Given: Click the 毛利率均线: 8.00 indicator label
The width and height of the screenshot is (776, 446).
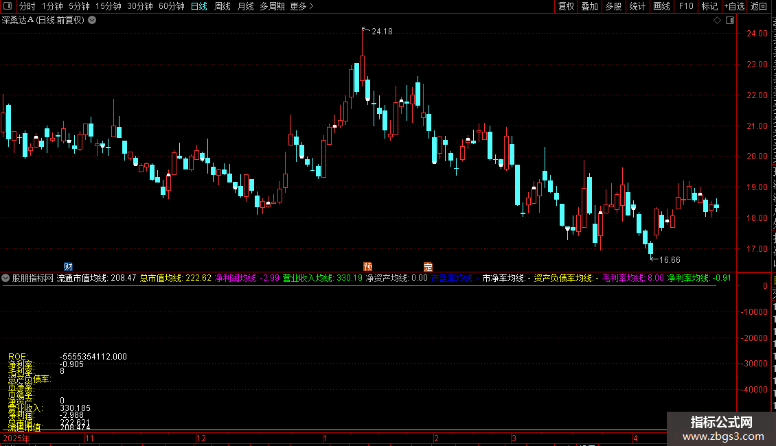Looking at the screenshot, I should point(633,278).
